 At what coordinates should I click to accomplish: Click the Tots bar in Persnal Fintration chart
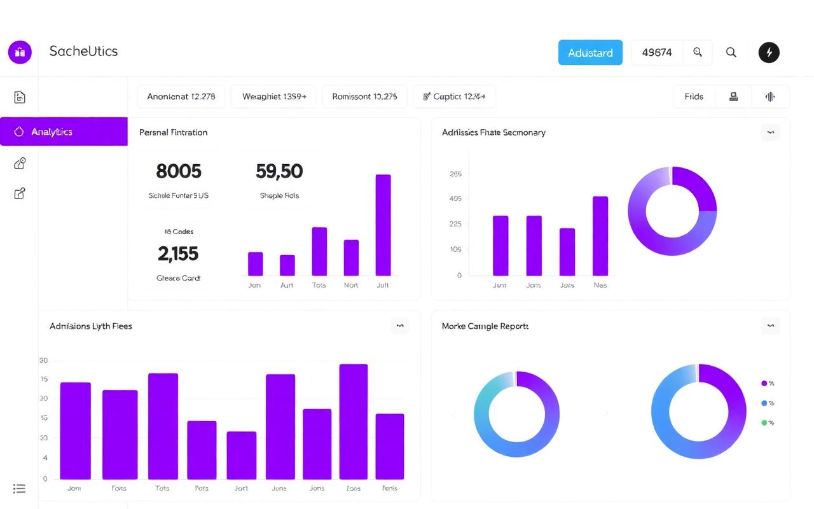319,251
